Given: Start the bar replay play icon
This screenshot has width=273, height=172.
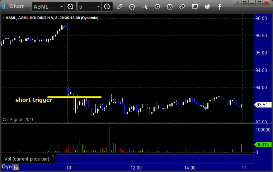Looking at the screenshot, I should [157, 7].
